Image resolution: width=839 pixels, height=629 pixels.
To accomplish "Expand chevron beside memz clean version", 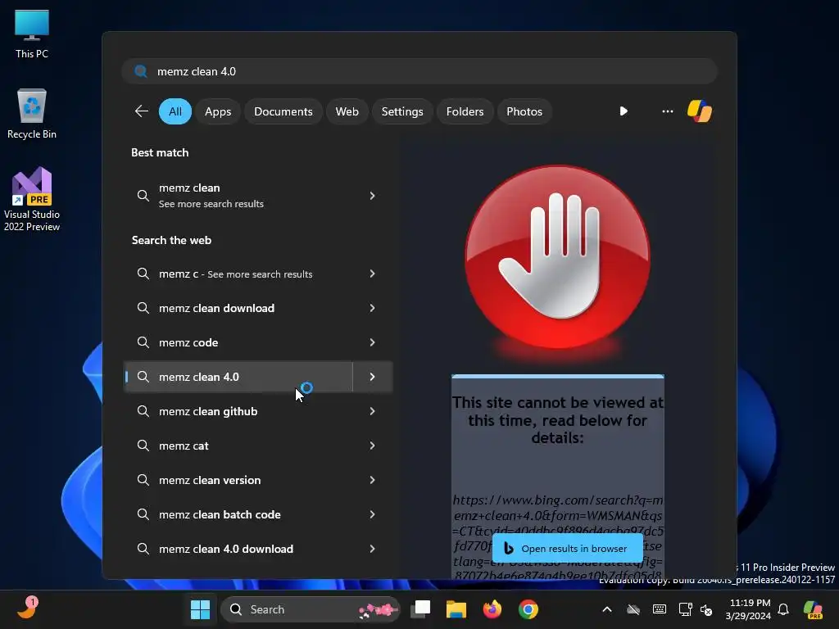I will click(373, 480).
